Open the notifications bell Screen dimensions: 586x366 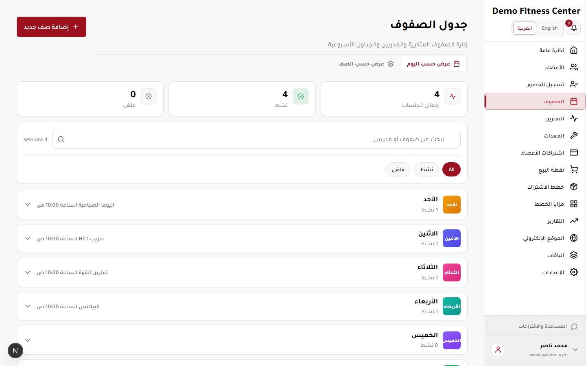click(x=574, y=28)
